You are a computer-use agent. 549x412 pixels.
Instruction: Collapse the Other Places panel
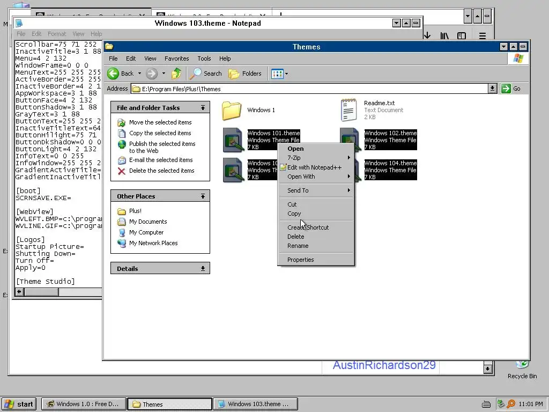203,196
